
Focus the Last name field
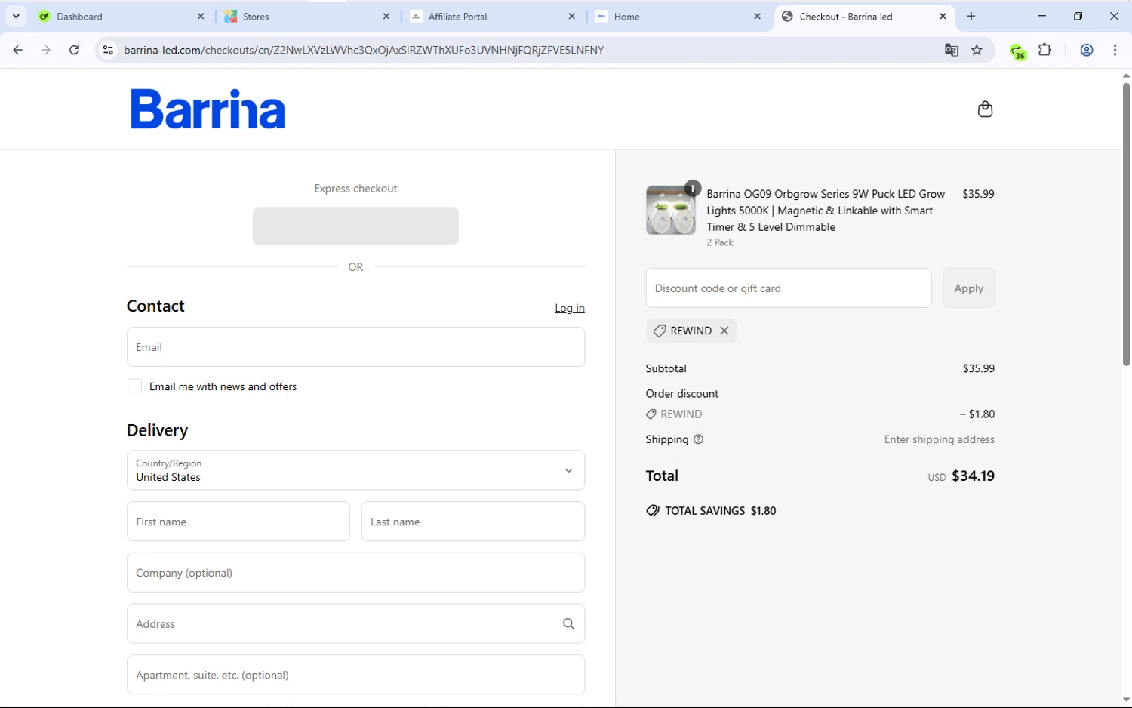coord(473,522)
